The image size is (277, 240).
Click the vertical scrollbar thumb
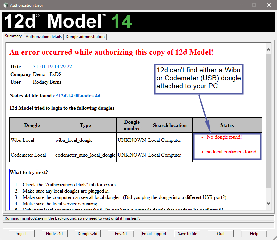coord(268,121)
